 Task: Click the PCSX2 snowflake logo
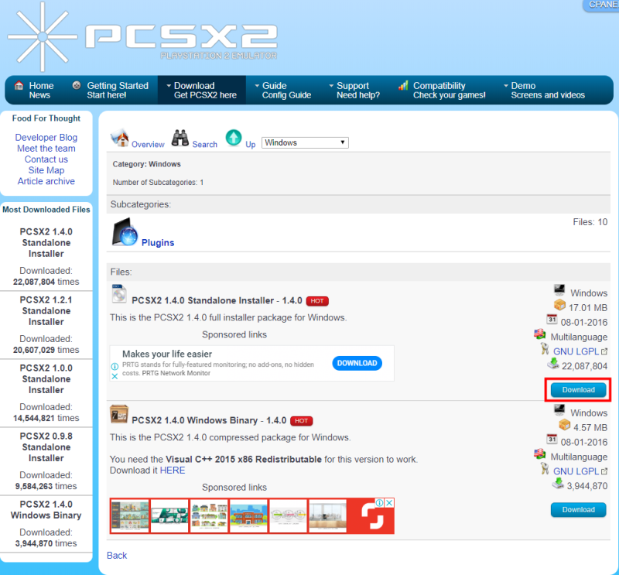pyautogui.click(x=43, y=36)
